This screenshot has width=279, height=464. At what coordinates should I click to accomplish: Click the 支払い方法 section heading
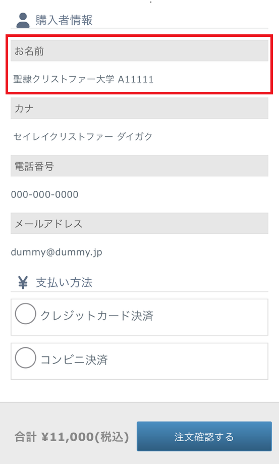64,283
